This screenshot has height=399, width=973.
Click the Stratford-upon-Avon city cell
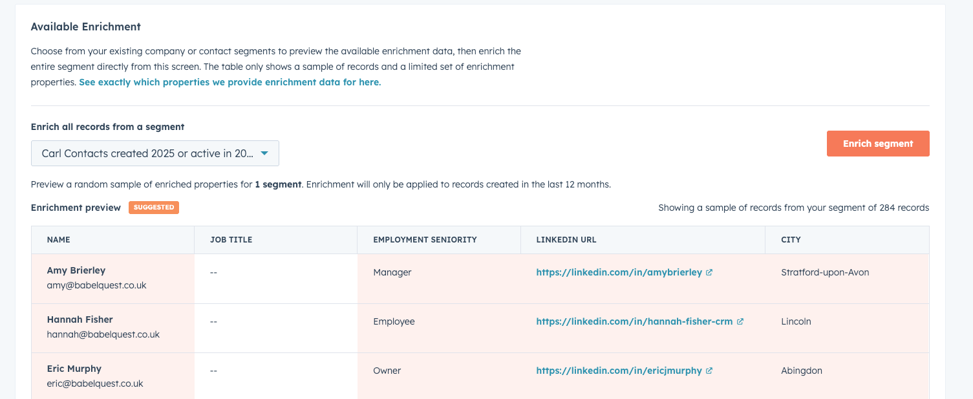tap(848, 279)
